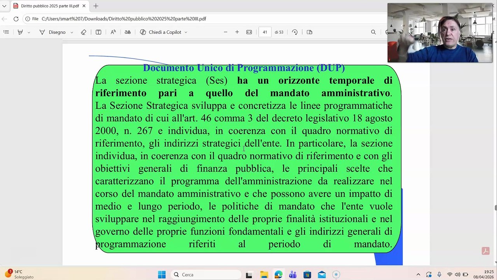The width and height of the screenshot is (497, 280).
Task: Zoom in the PDF page
Action: (237, 32)
